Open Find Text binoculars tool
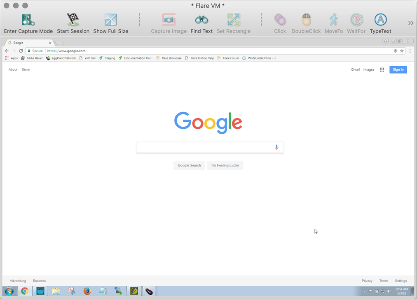This screenshot has width=417, height=299. tap(201, 20)
